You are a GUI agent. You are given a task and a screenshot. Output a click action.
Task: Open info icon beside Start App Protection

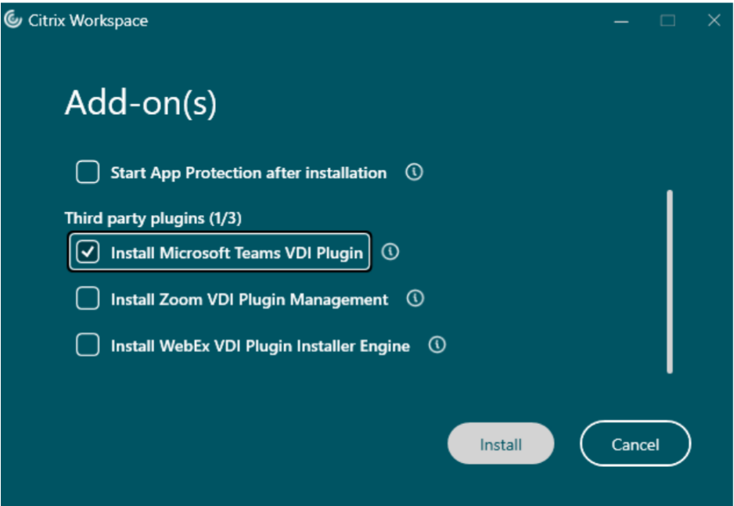(414, 172)
